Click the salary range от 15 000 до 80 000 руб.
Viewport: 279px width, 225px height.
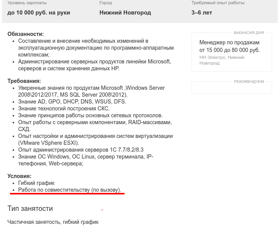click(x=230, y=50)
